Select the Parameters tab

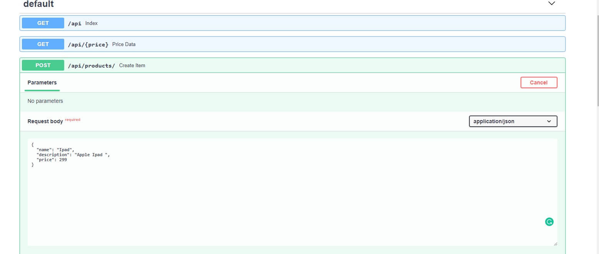(42, 82)
